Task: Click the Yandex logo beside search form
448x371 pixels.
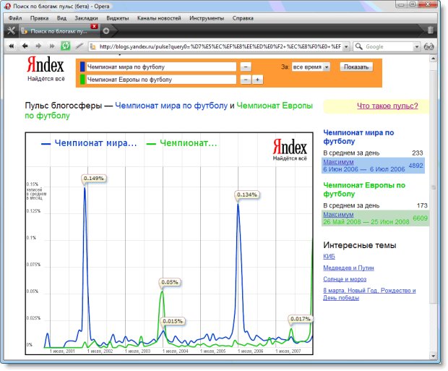Action: (46, 69)
